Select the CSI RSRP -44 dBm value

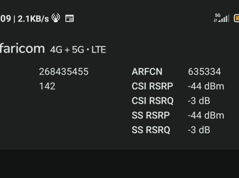click(206, 86)
